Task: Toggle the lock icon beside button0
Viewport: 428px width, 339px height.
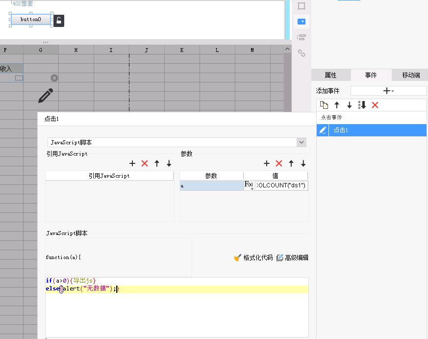Action: [x=59, y=21]
